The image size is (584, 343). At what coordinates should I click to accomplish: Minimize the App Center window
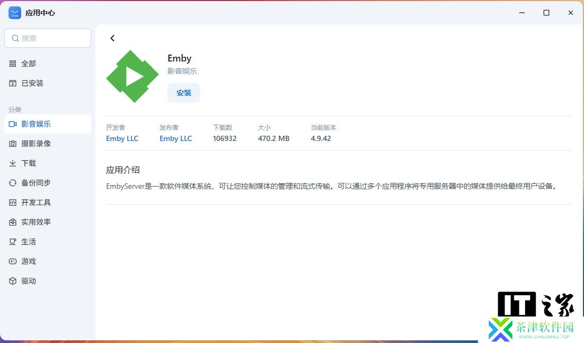click(522, 13)
